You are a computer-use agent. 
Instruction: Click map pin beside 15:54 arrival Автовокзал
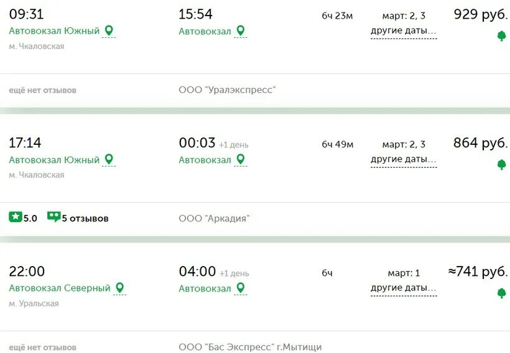pyautogui.click(x=240, y=30)
